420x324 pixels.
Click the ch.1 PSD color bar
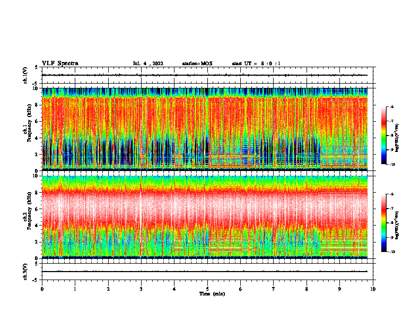point(383,136)
